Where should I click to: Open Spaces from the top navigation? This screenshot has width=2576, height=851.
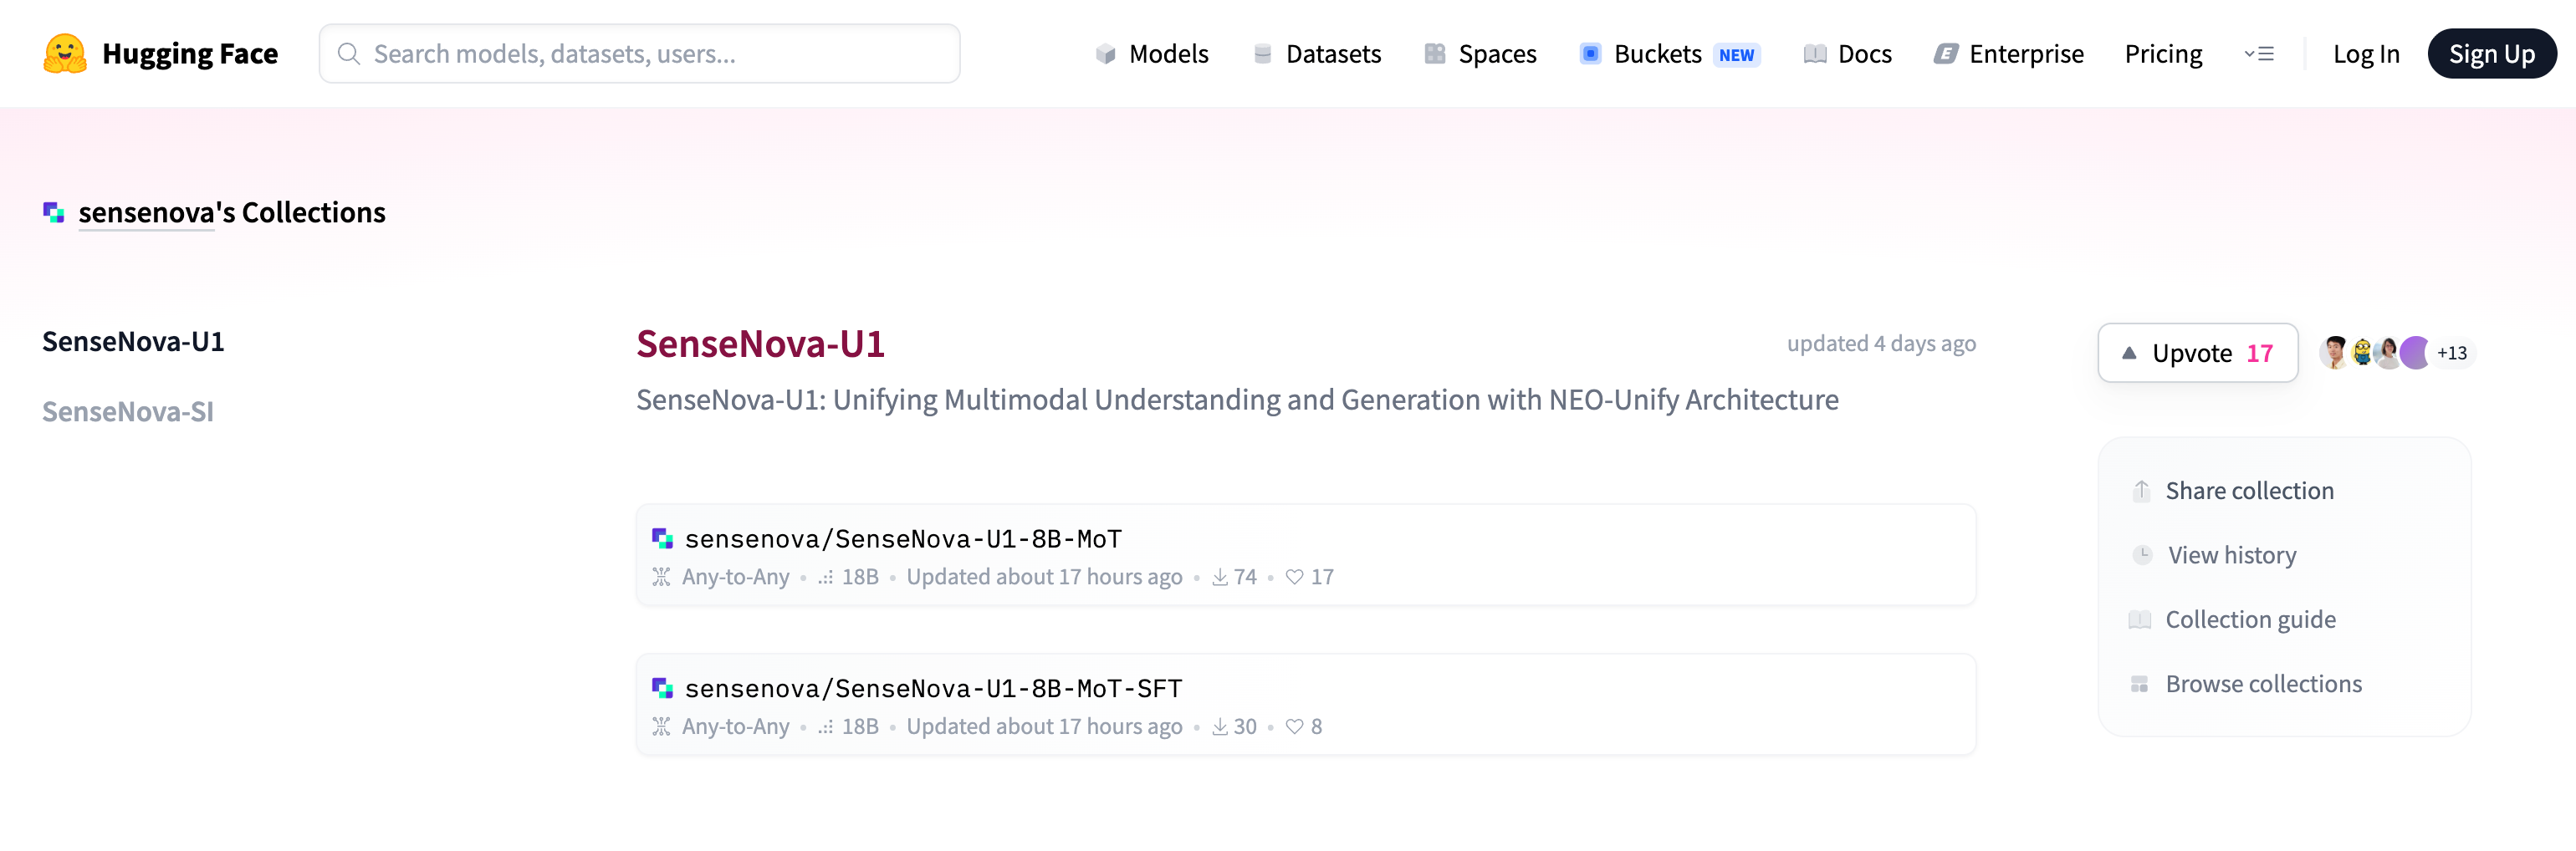(x=1480, y=54)
